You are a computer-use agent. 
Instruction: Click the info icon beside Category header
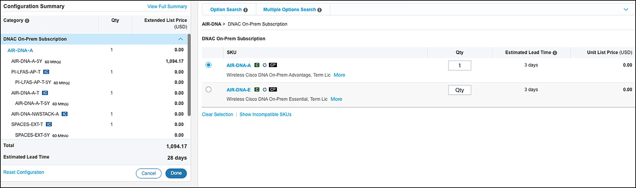pyautogui.click(x=27, y=21)
